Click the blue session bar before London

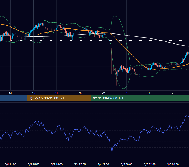click(x=14, y=98)
